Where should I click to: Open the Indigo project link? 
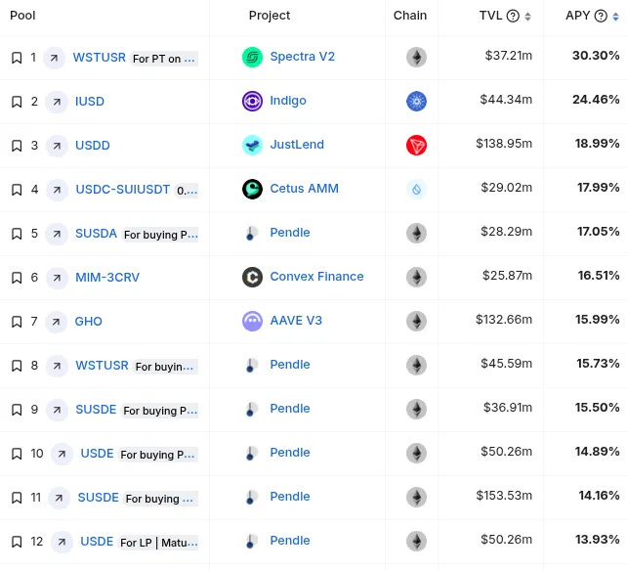[x=288, y=101]
